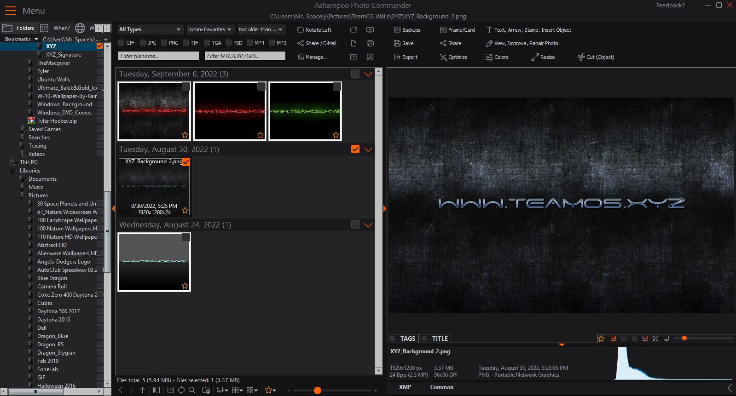This screenshot has height=396, width=736.
Task: Click the search magnifier icon in the bottom toolbar
Action: coord(192,390)
